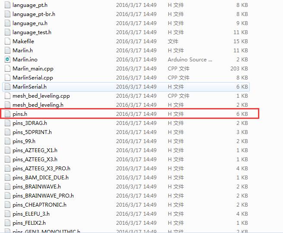Select the Makefile entry name
This screenshot has height=233, width=283.
click(23, 41)
